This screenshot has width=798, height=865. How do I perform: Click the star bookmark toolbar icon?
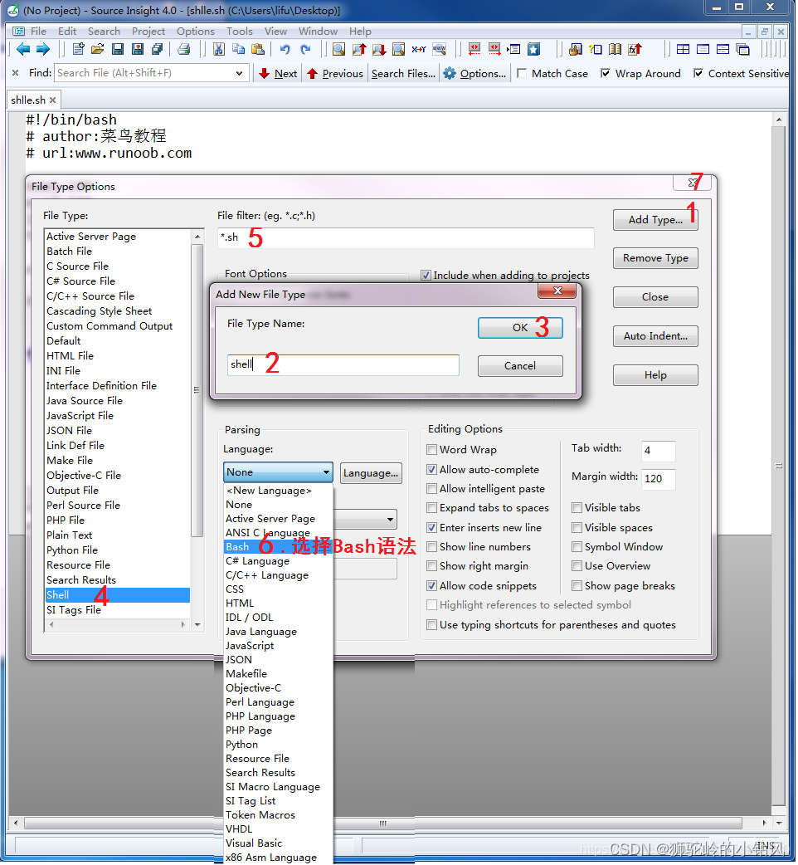pos(533,49)
